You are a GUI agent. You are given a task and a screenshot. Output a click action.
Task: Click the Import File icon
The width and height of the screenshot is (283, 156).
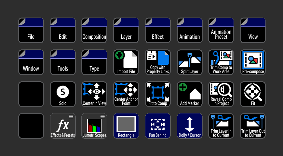(126, 62)
